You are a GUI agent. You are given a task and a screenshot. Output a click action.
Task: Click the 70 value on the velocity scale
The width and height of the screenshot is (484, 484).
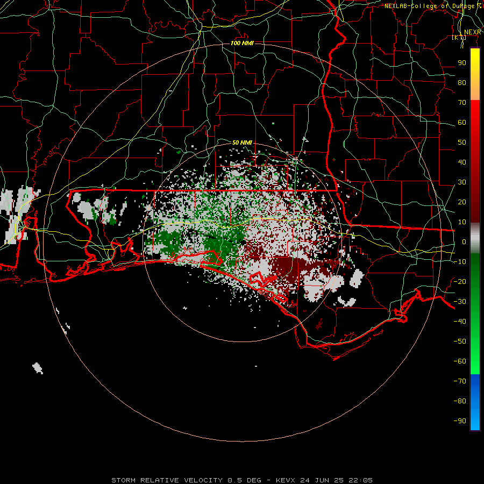(x=462, y=103)
